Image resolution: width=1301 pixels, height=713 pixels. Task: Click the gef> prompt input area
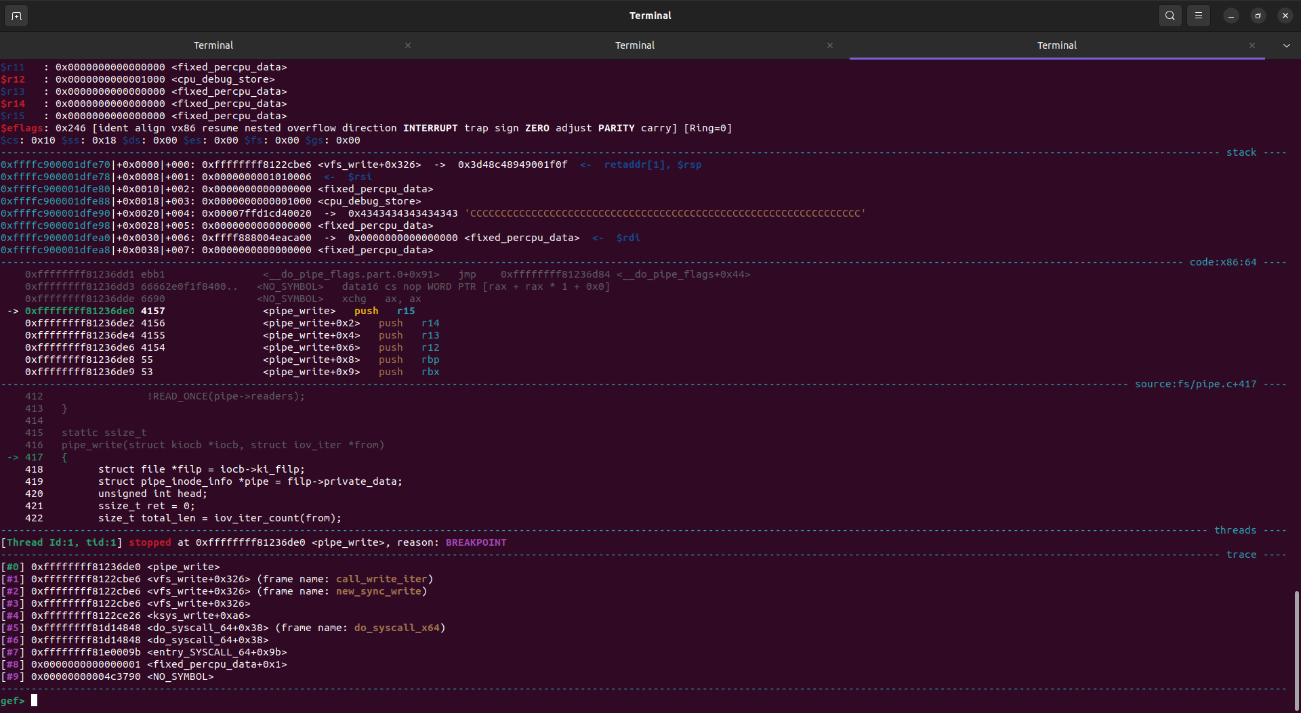point(34,700)
